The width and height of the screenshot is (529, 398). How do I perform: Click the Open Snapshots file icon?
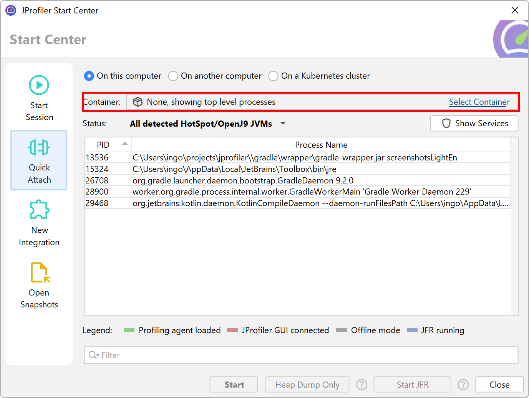40,272
